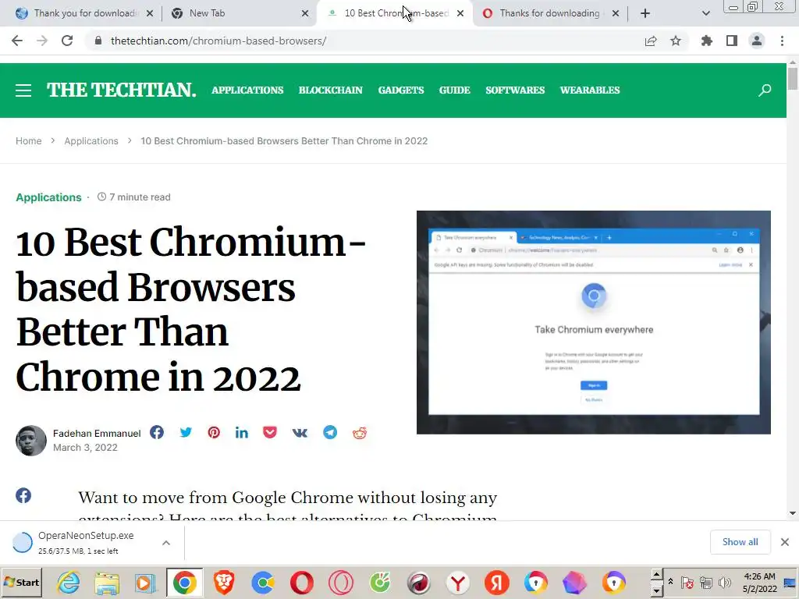
Task: Share article on Reddit
Action: click(360, 432)
